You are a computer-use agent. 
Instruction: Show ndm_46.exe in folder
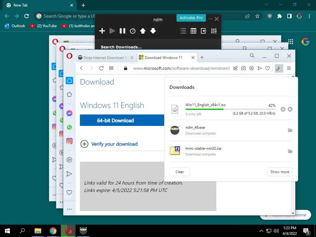[x=290, y=130]
